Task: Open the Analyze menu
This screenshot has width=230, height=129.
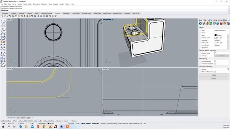Action: (x=56, y=4)
